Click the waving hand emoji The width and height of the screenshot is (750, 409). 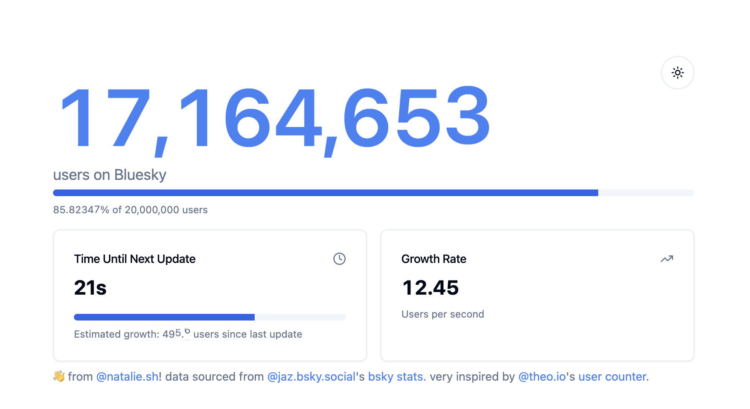(x=59, y=376)
